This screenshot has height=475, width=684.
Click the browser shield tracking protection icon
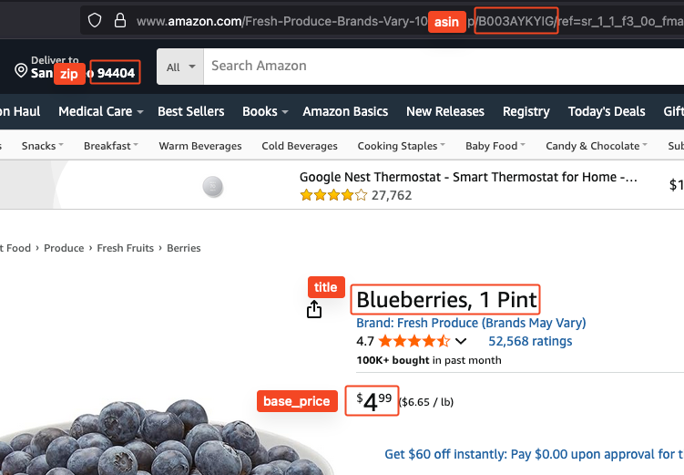click(x=94, y=20)
